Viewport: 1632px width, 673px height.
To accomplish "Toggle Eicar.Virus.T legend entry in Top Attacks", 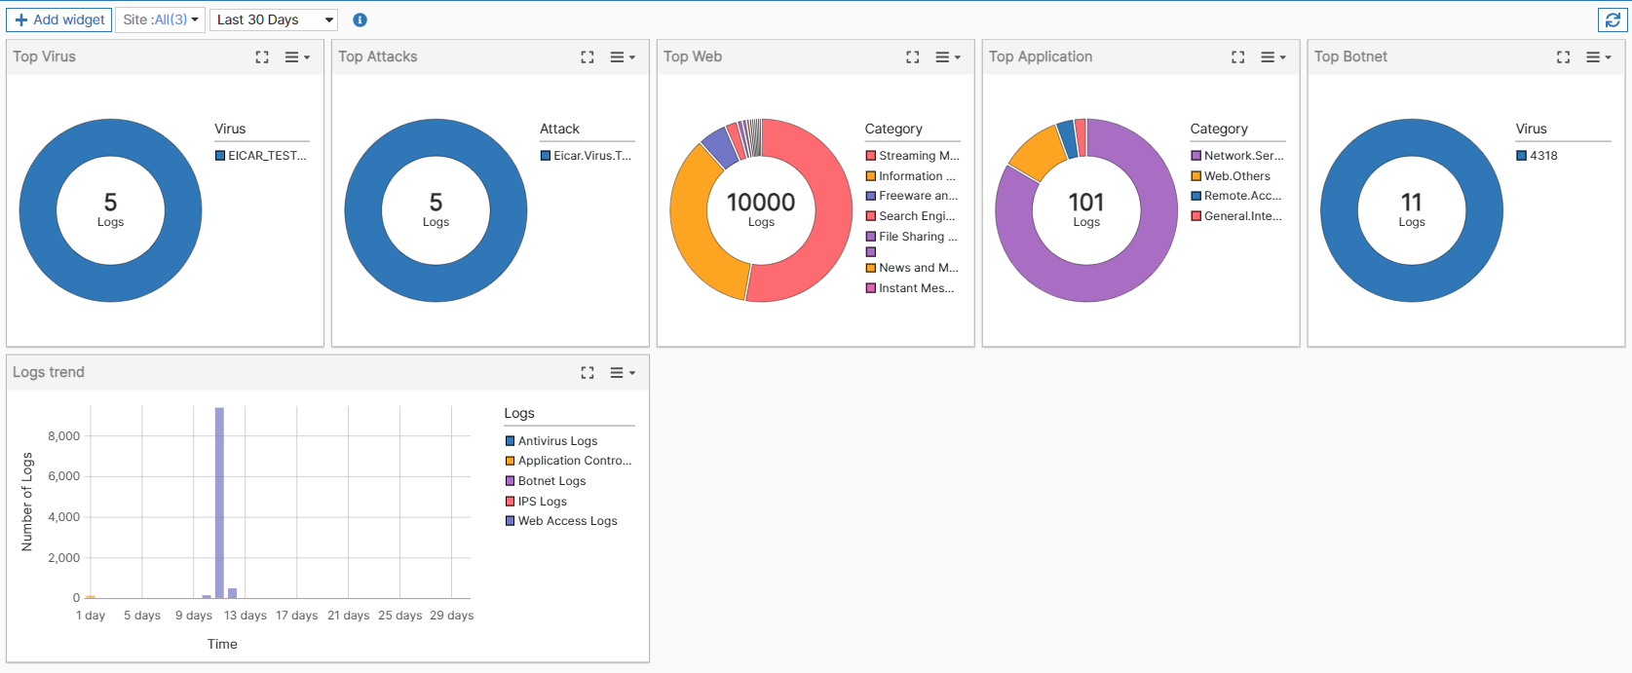I will [x=587, y=156].
